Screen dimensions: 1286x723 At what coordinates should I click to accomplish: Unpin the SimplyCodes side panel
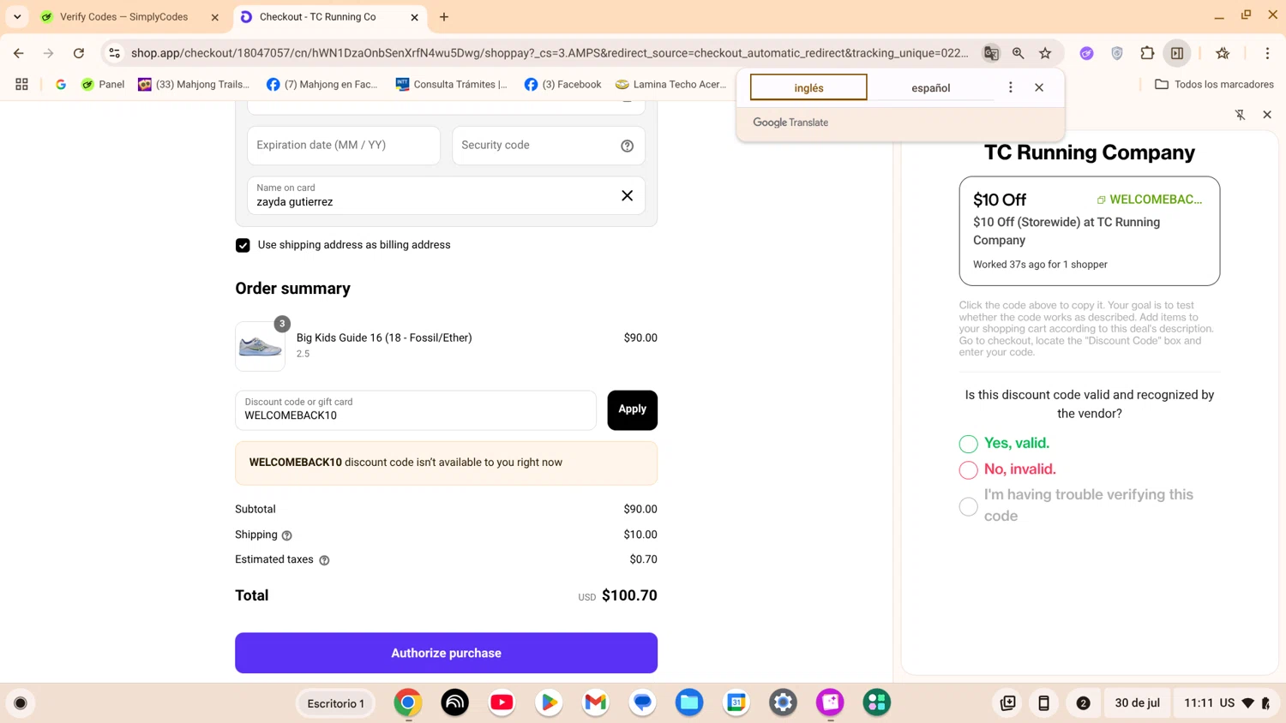[1240, 114]
